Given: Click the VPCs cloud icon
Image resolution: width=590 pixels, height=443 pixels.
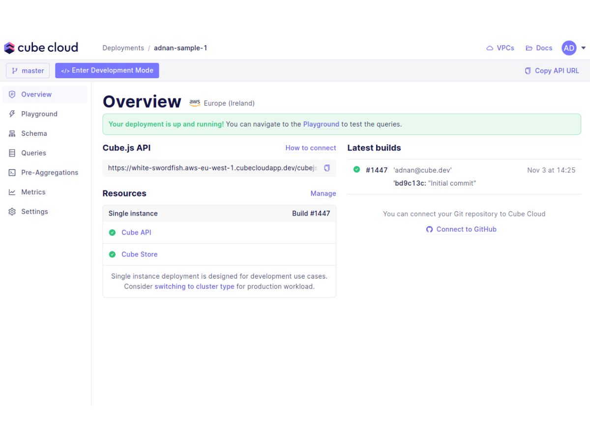Looking at the screenshot, I should tap(490, 48).
